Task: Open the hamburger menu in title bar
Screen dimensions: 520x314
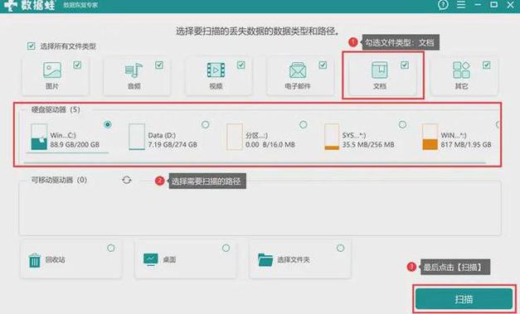Action: [x=461, y=5]
